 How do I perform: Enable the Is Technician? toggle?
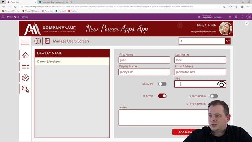(214, 96)
